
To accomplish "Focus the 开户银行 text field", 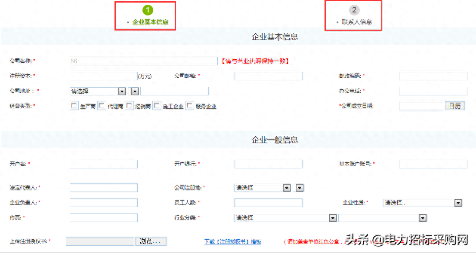I will pyautogui.click(x=268, y=164).
